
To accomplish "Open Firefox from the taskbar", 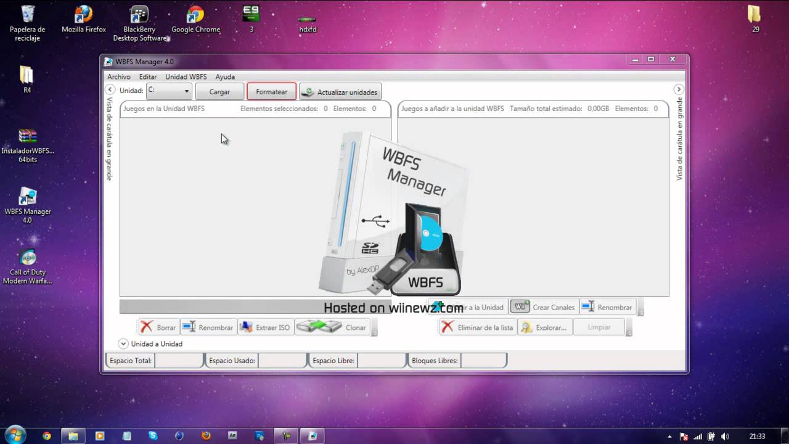I will 206,435.
